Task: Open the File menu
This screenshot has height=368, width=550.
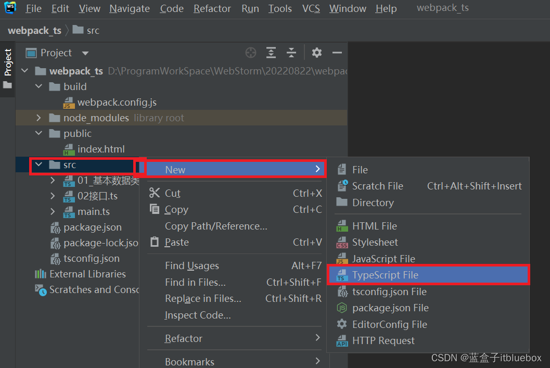Action: point(33,8)
